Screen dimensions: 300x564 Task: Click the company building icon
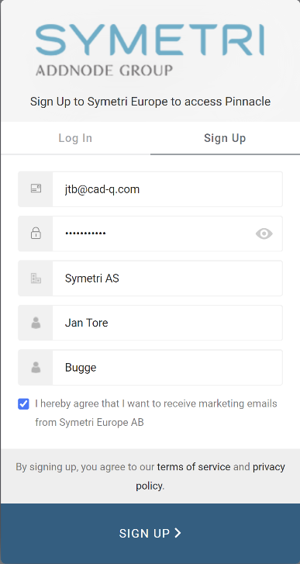36,278
